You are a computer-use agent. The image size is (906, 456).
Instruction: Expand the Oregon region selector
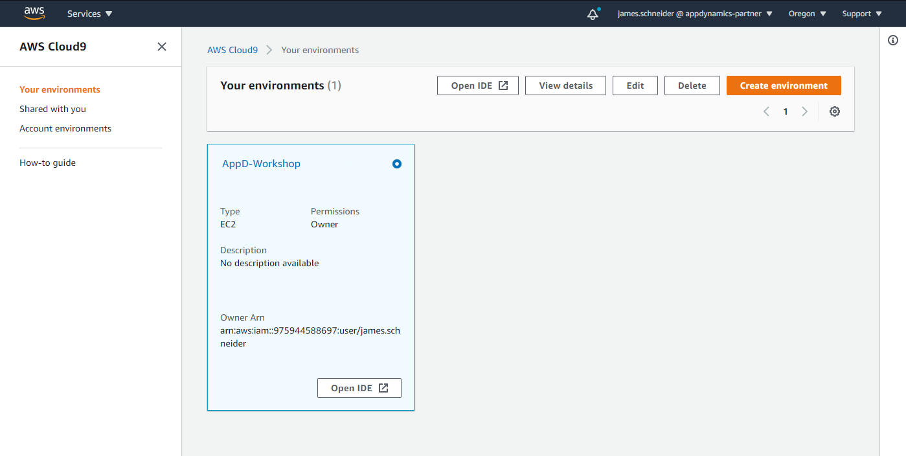pyautogui.click(x=807, y=14)
